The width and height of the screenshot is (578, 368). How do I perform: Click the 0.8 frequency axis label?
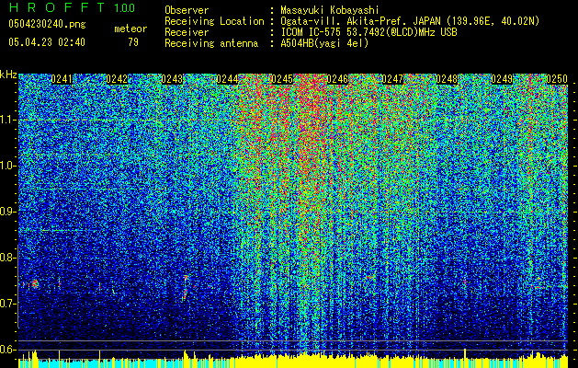(x=7, y=258)
